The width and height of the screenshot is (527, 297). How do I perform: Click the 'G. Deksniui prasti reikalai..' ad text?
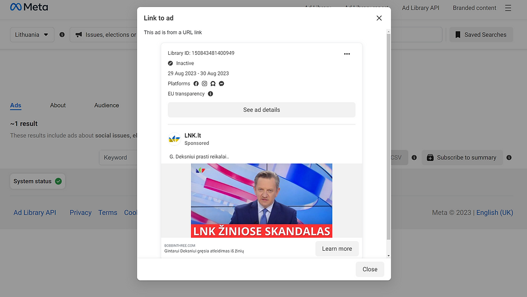click(x=199, y=157)
